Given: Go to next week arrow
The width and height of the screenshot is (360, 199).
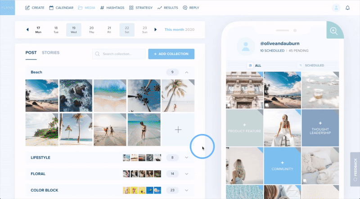Looking at the screenshot, I should point(155,30).
